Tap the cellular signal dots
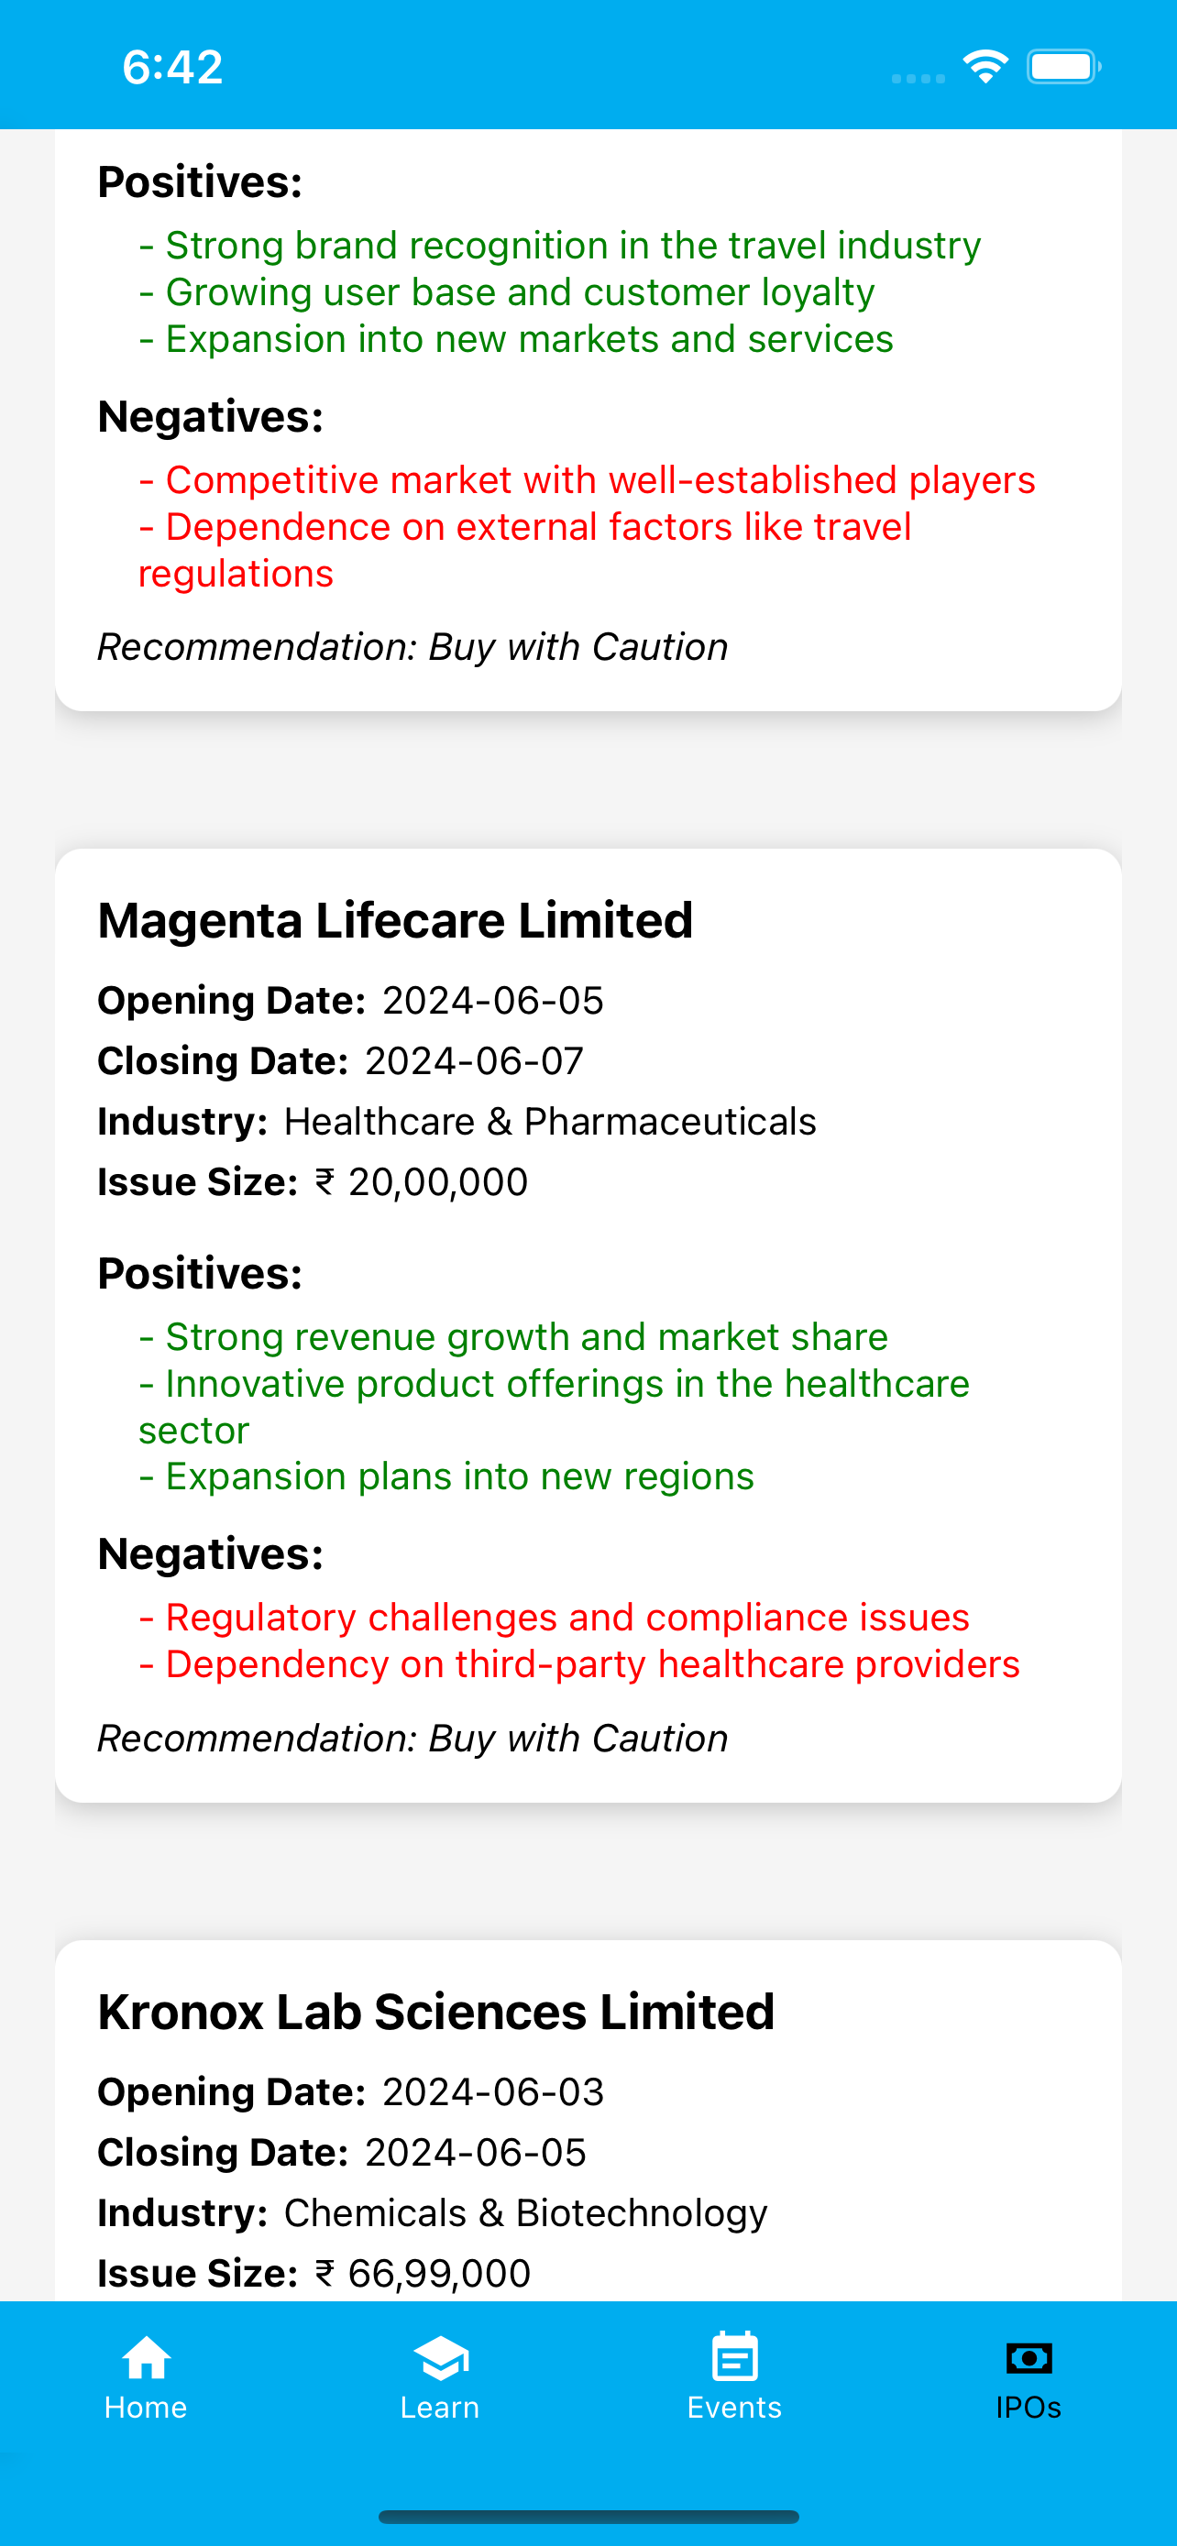 (x=918, y=78)
